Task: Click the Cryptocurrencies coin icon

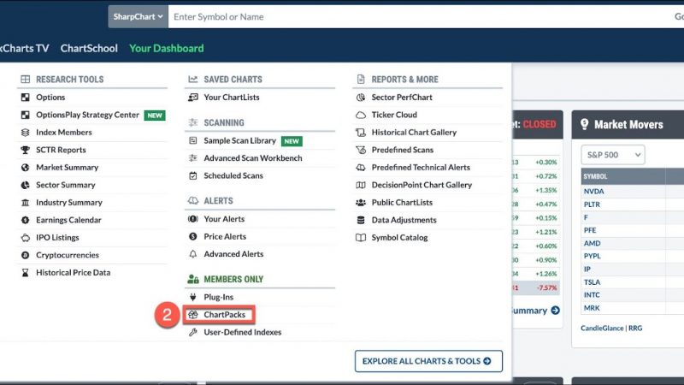Action: click(x=26, y=255)
